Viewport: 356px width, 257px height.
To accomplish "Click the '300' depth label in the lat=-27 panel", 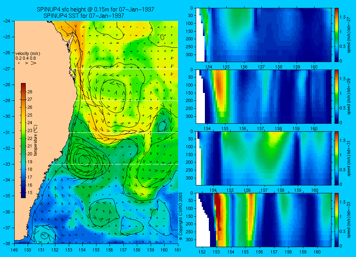I will pos(189,55).
